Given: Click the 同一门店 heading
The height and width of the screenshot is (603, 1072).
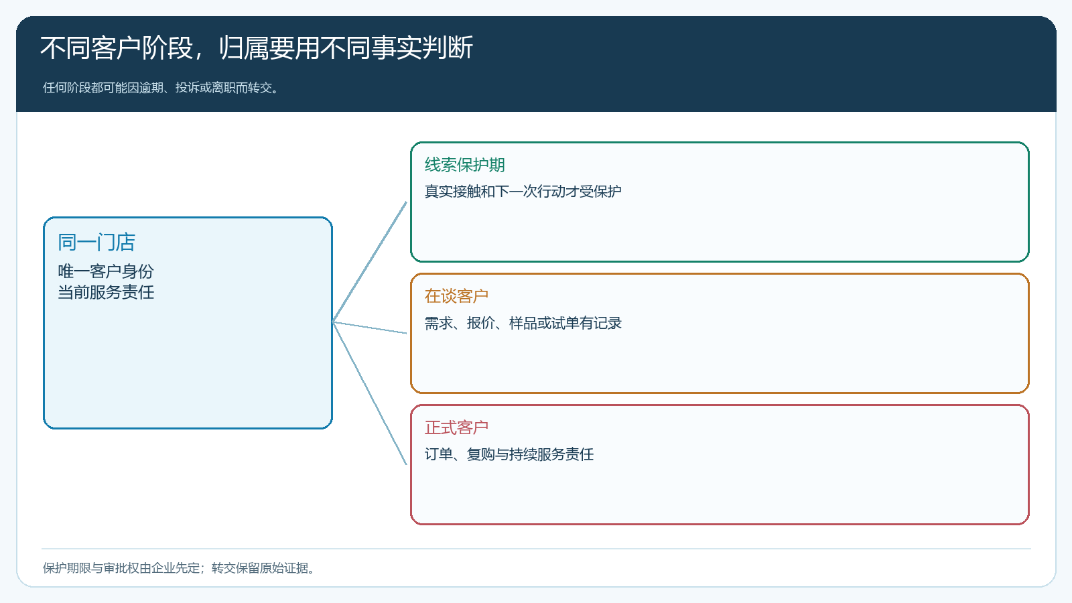Looking at the screenshot, I should pos(96,242).
